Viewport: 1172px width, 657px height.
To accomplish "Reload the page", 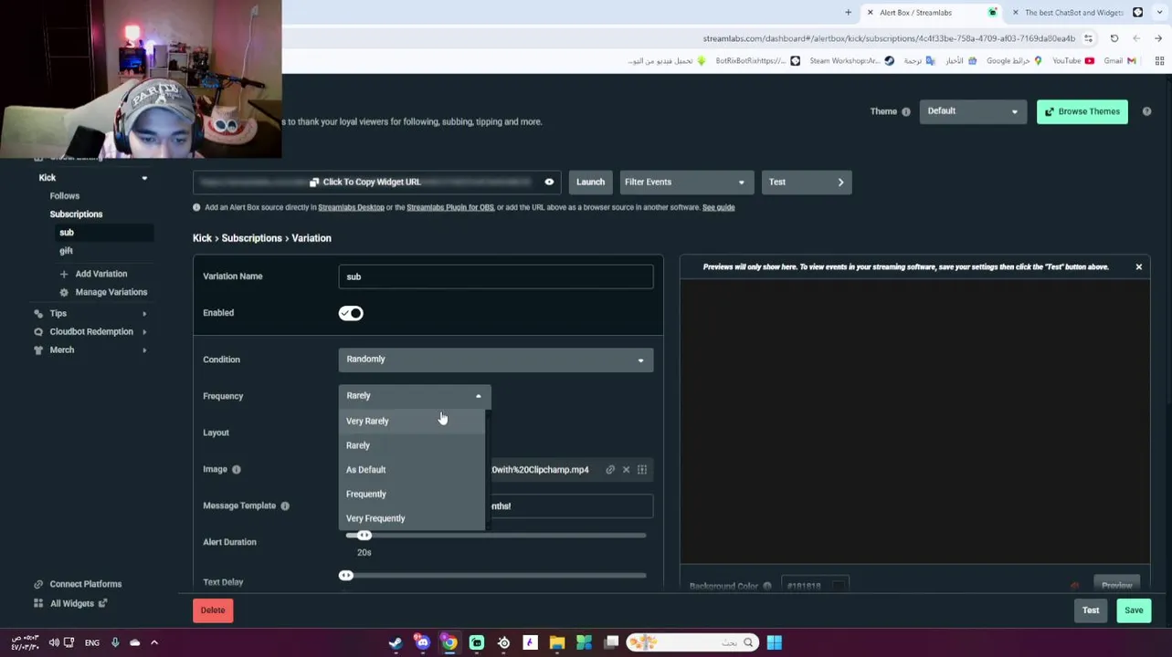I will [x=1114, y=38].
